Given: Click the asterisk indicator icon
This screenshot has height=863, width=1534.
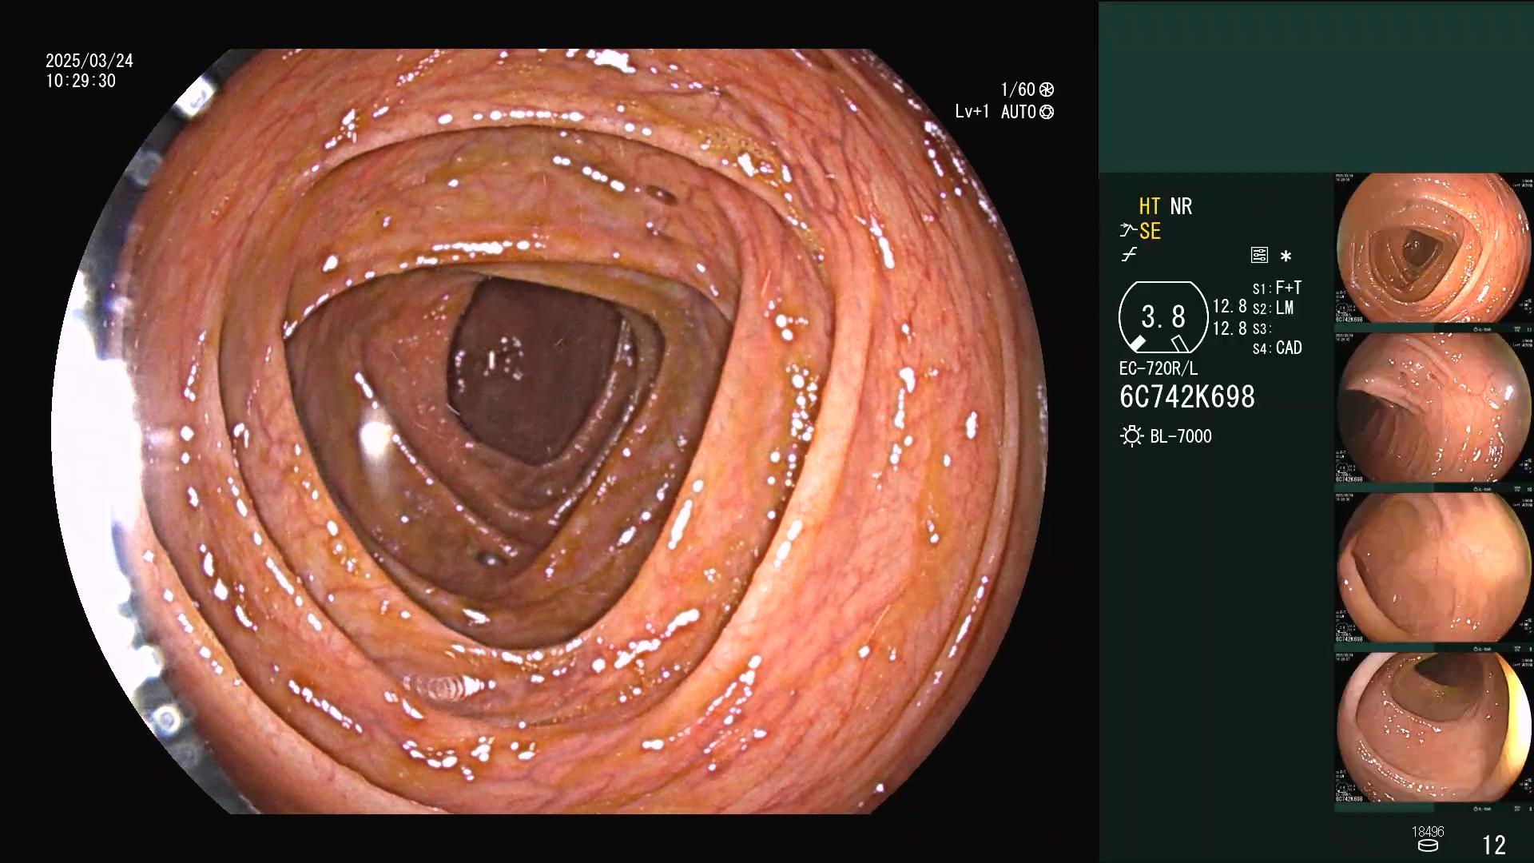Looking at the screenshot, I should click(x=1286, y=257).
